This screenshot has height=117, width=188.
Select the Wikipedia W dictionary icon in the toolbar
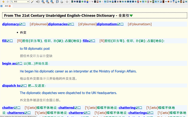tap(158, 2)
